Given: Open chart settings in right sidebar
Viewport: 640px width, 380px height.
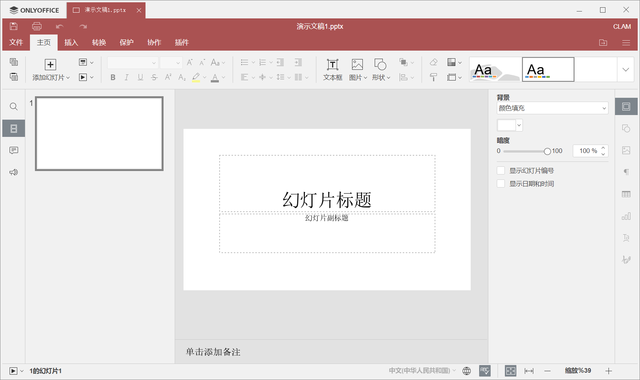Looking at the screenshot, I should tap(626, 216).
